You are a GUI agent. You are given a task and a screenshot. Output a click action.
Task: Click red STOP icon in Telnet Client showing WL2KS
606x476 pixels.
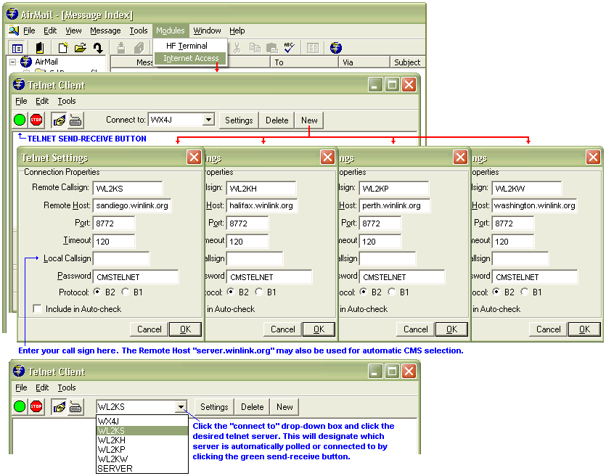tap(36, 407)
